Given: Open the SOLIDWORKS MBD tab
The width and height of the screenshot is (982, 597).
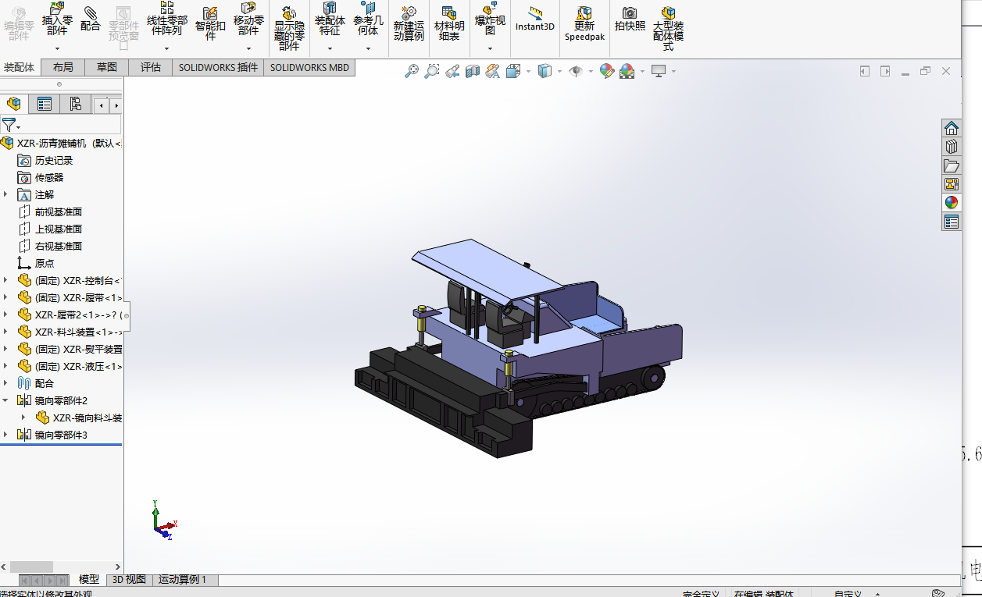Looking at the screenshot, I should coord(309,67).
